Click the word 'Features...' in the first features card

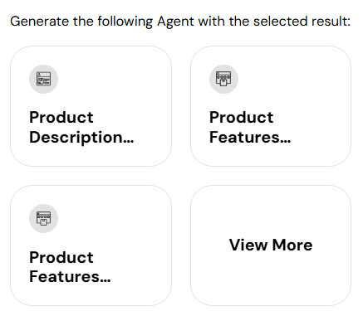pos(250,137)
